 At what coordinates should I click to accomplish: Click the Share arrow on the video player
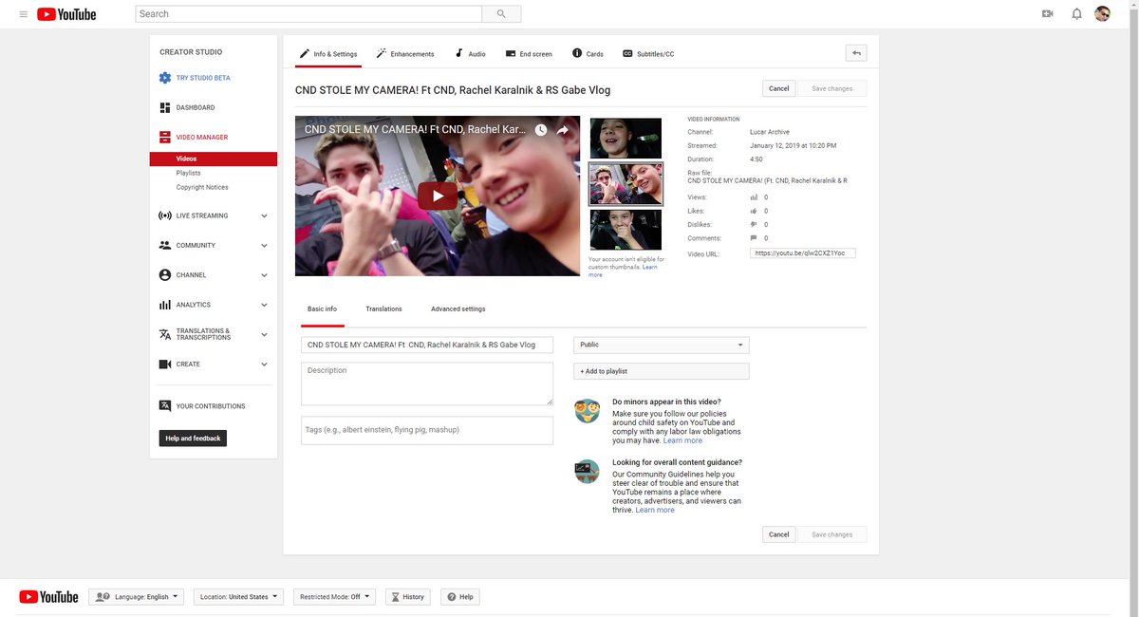[563, 130]
